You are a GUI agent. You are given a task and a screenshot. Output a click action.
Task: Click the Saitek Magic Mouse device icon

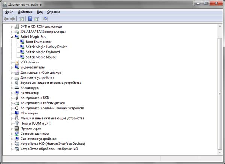[22, 57]
